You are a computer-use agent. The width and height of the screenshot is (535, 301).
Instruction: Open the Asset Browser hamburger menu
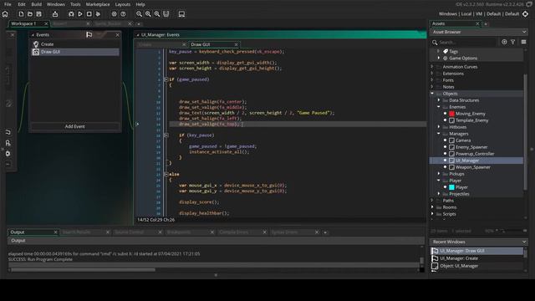coord(524,42)
